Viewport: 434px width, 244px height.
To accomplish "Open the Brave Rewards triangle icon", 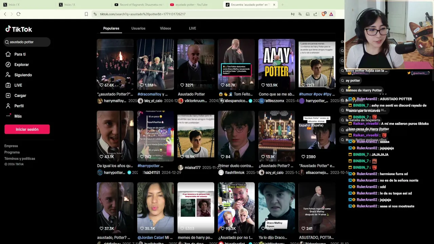I will coord(331,14).
